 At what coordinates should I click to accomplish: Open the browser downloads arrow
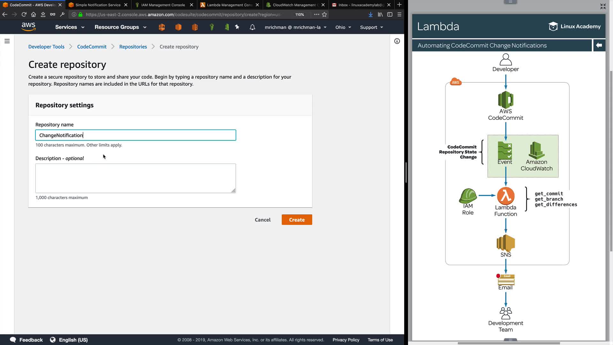coord(370,14)
